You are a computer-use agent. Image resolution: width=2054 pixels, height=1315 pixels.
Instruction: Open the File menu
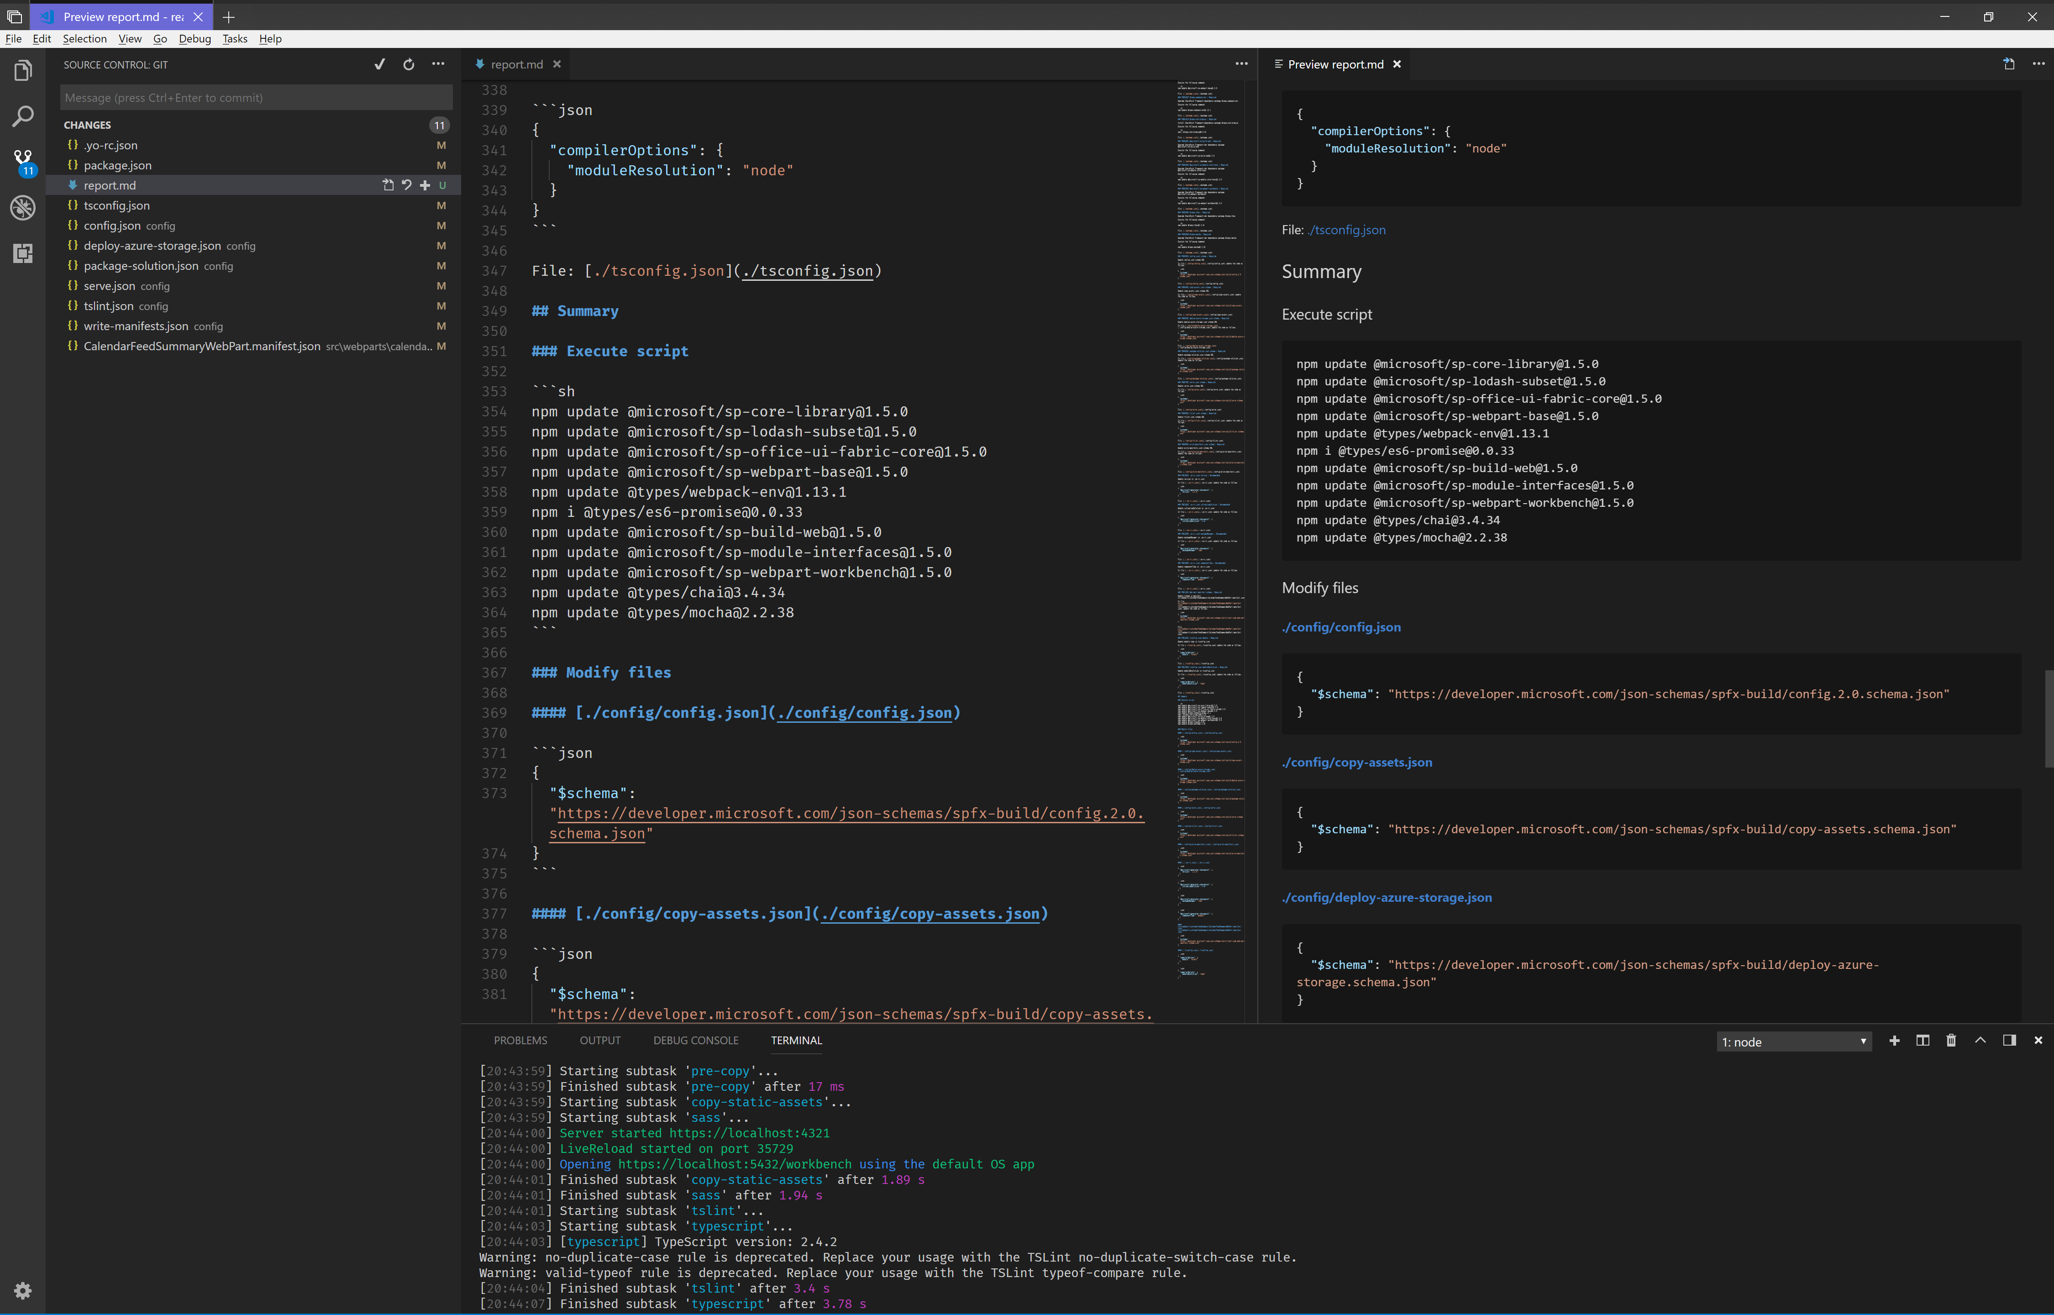pyautogui.click(x=14, y=38)
